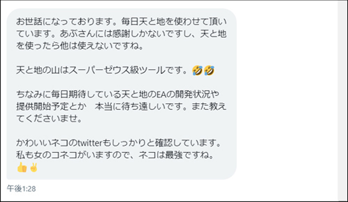Click the line starting お世話になっております
Screen dimensions: 348x202
coord(121,22)
